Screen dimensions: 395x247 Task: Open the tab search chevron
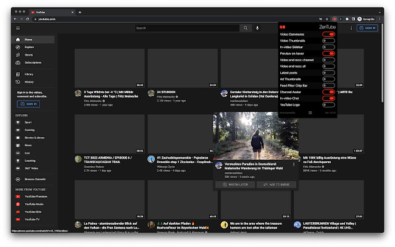tap(380, 12)
